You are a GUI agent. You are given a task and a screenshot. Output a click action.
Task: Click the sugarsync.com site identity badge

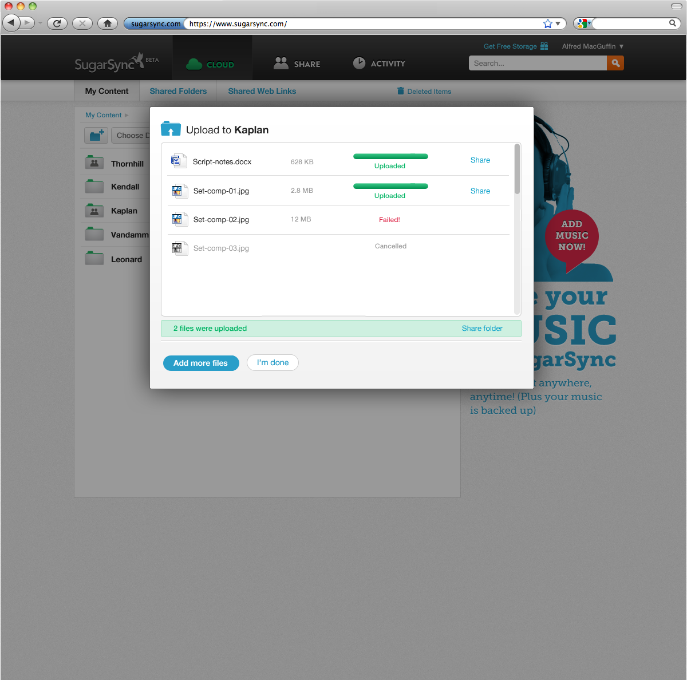pos(155,23)
